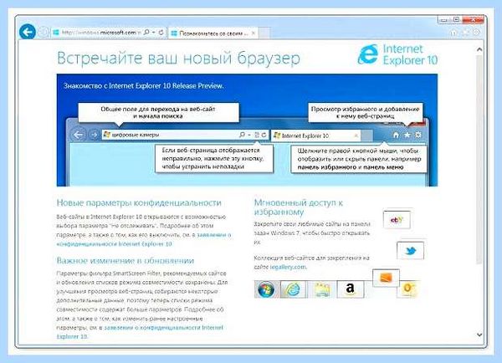This screenshot has width=502, height=363.
Task: Close the 'Познакомьтесь со своим' tab
Action: (x=254, y=33)
